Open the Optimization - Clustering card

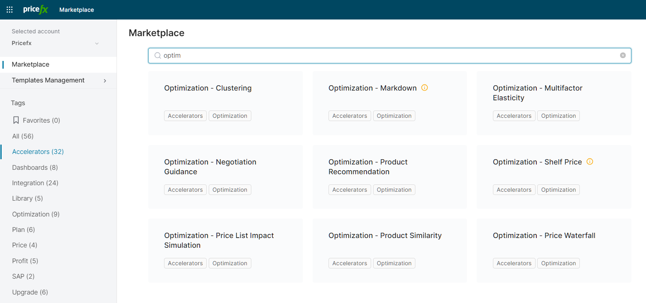coord(208,88)
